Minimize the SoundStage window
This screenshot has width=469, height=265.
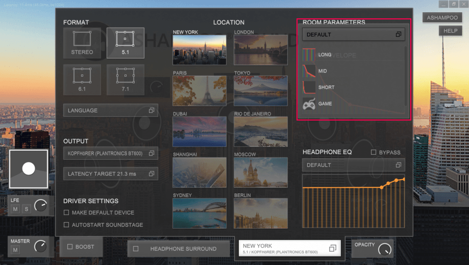(x=443, y=4)
